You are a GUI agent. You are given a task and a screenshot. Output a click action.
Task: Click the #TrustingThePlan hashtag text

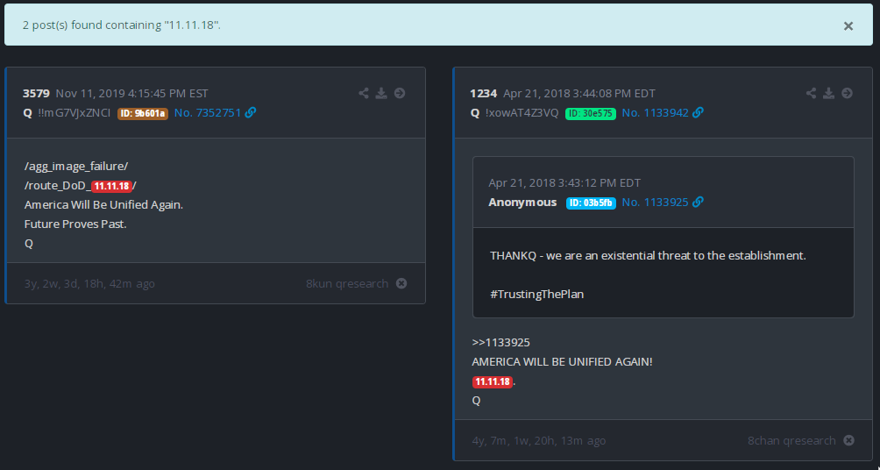pos(537,295)
